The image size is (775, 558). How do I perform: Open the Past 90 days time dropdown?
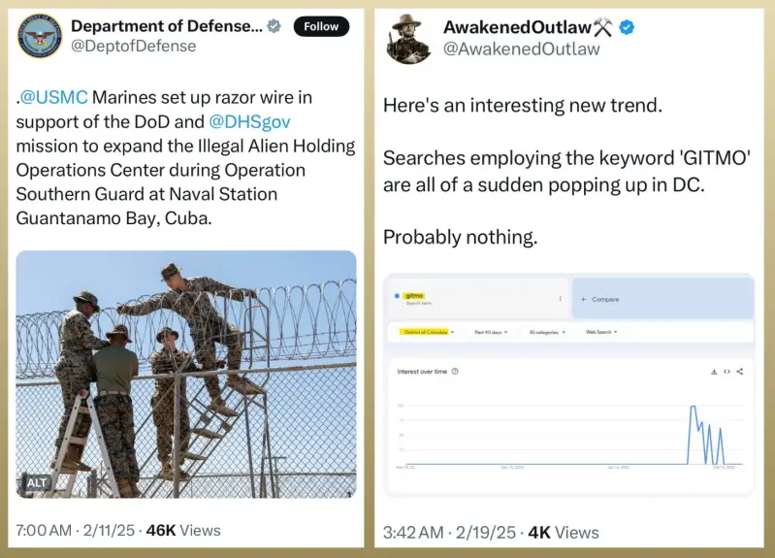click(x=492, y=332)
